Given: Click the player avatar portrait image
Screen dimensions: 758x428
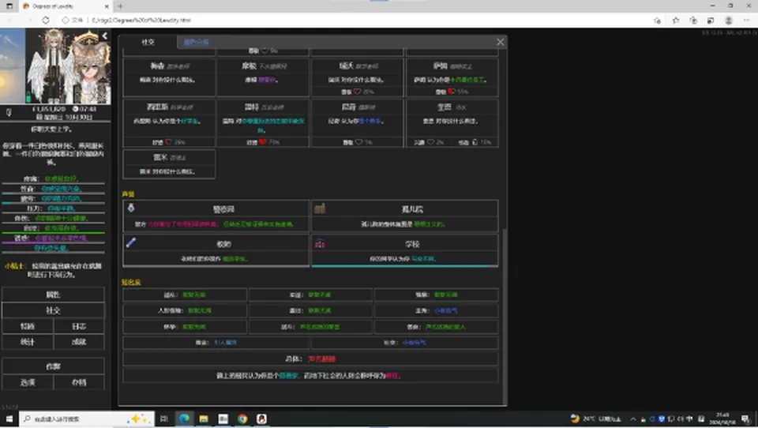Looking at the screenshot, I should click(x=68, y=66).
